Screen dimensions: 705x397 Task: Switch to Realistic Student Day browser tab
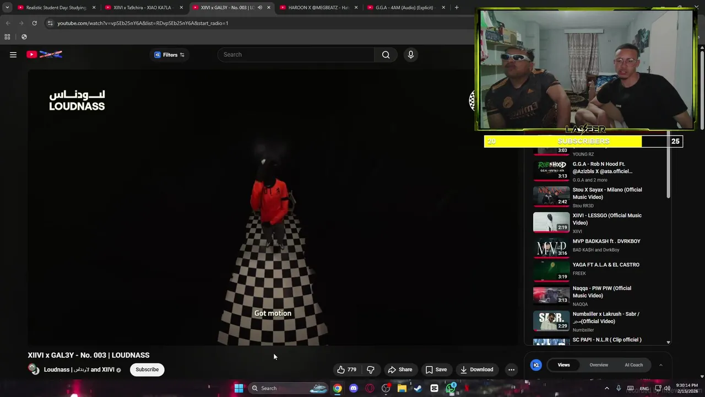click(x=55, y=8)
